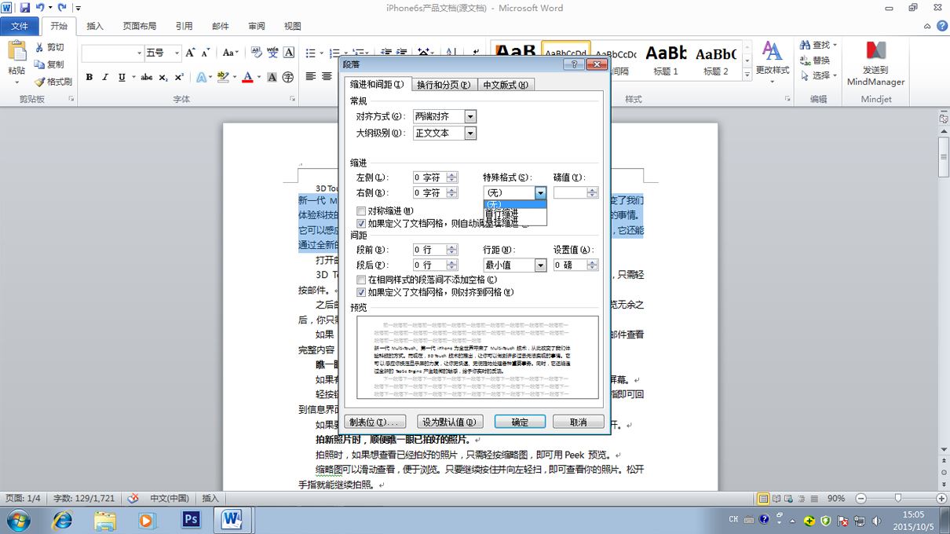Open the Help icon in the ribbon corner
The width and height of the screenshot is (950, 534).
(x=941, y=26)
